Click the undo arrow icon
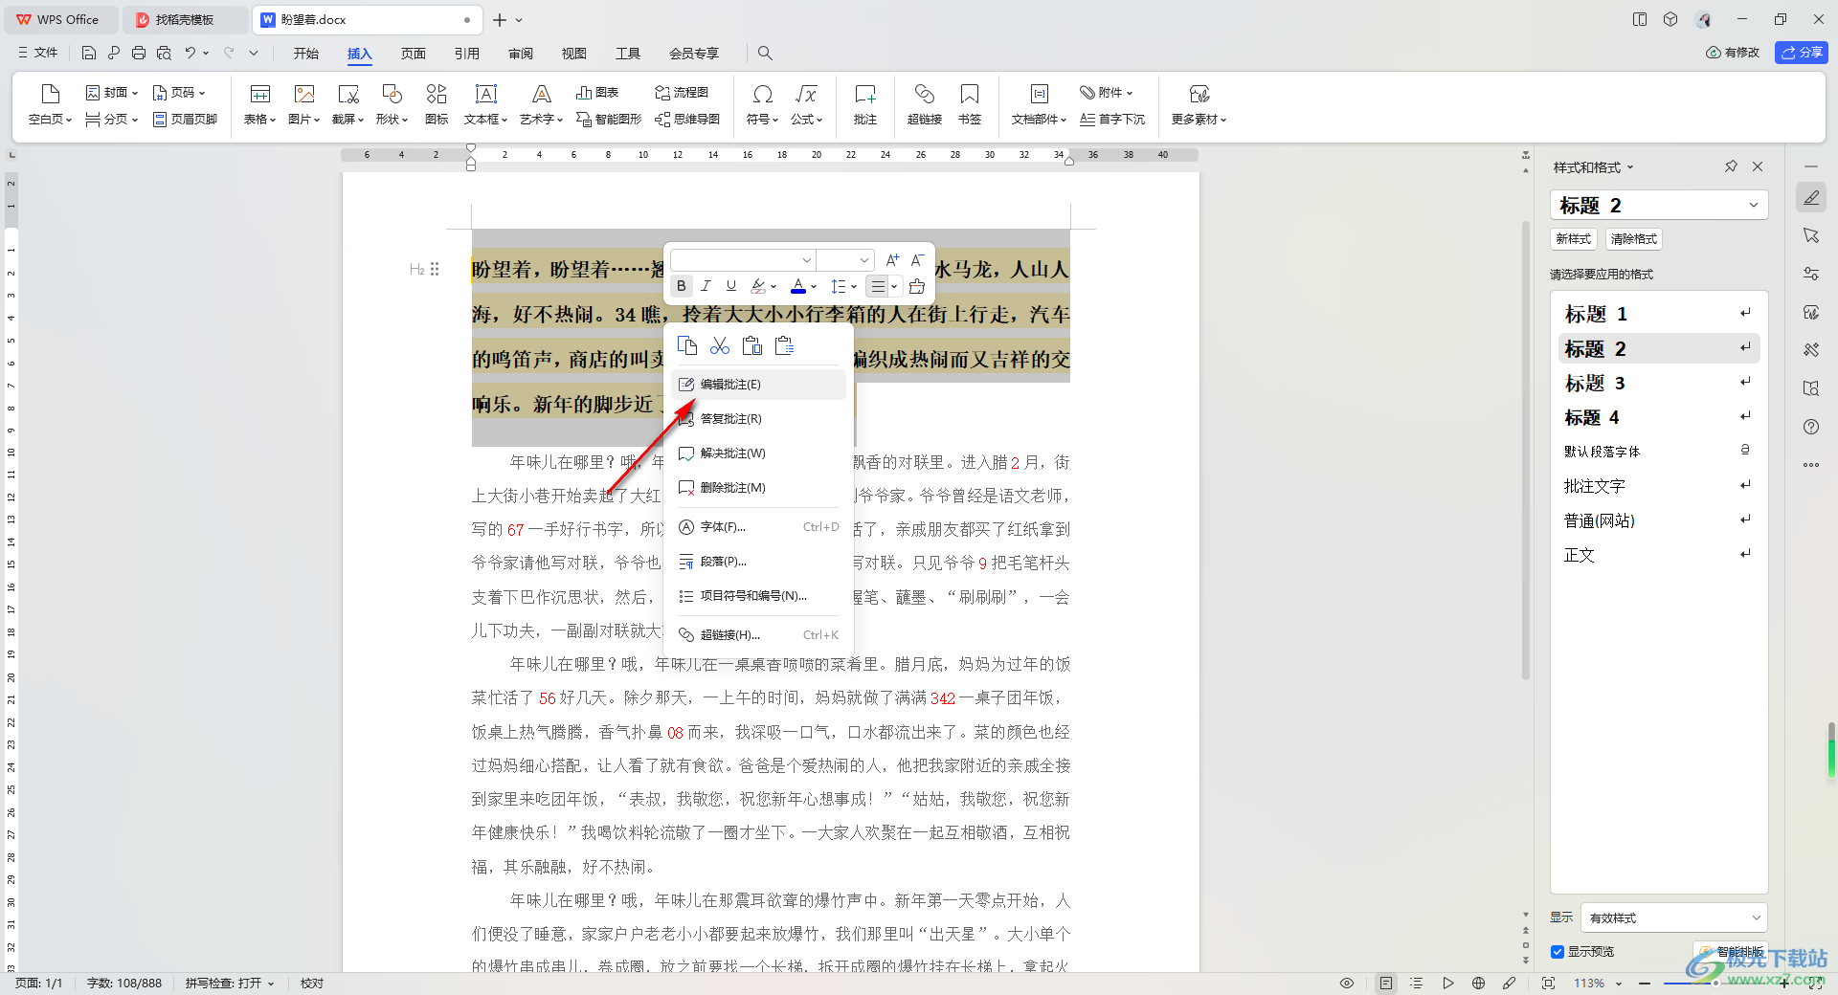The image size is (1838, 995). (191, 54)
